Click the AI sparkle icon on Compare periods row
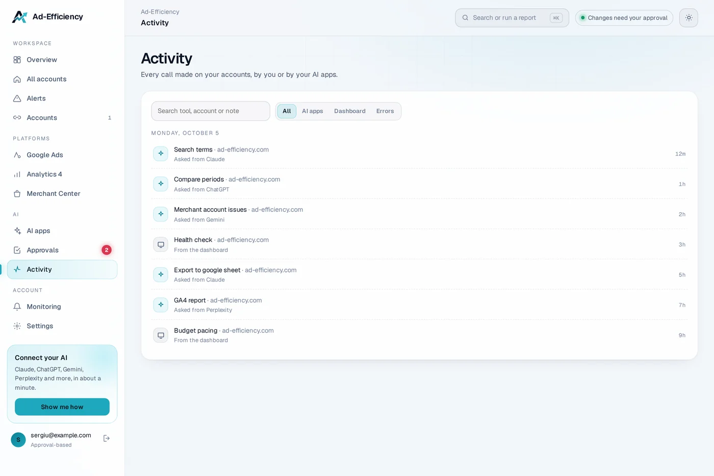The width and height of the screenshot is (714, 476). pos(161,184)
